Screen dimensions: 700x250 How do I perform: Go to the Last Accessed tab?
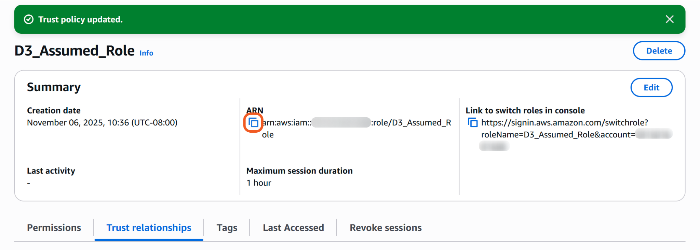(x=293, y=227)
